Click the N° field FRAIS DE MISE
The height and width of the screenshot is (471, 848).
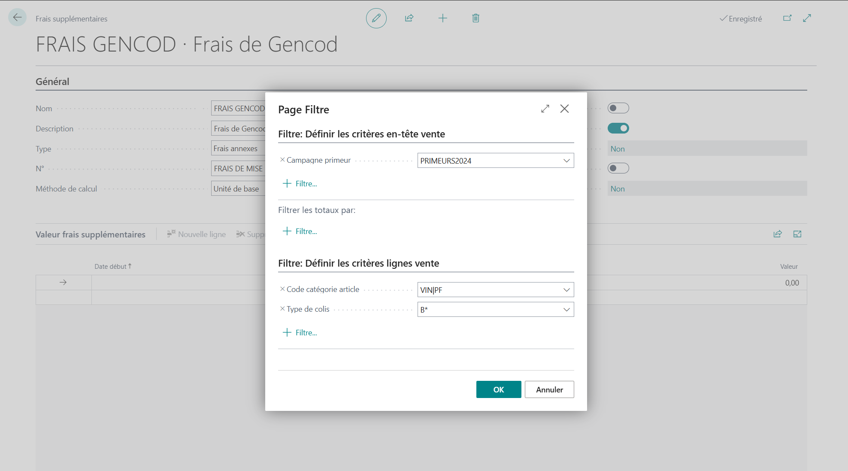tap(239, 168)
